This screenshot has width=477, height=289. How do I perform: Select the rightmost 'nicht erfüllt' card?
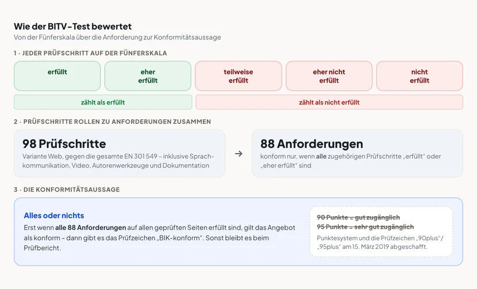(420, 76)
